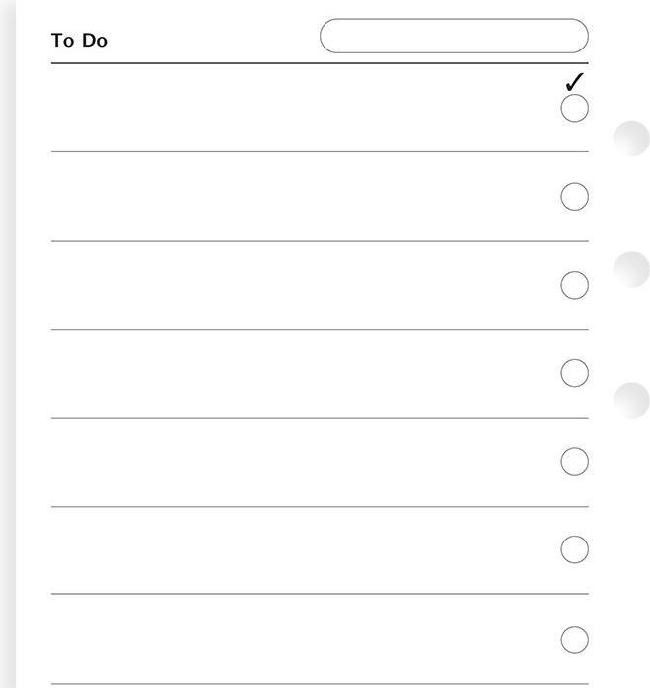Click the fifth blank to-do row
Screen dimensions: 650x688
pyautogui.click(x=320, y=462)
